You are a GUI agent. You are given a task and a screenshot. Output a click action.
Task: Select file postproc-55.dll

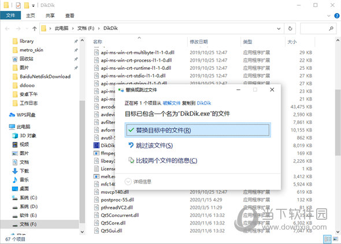[117, 200]
